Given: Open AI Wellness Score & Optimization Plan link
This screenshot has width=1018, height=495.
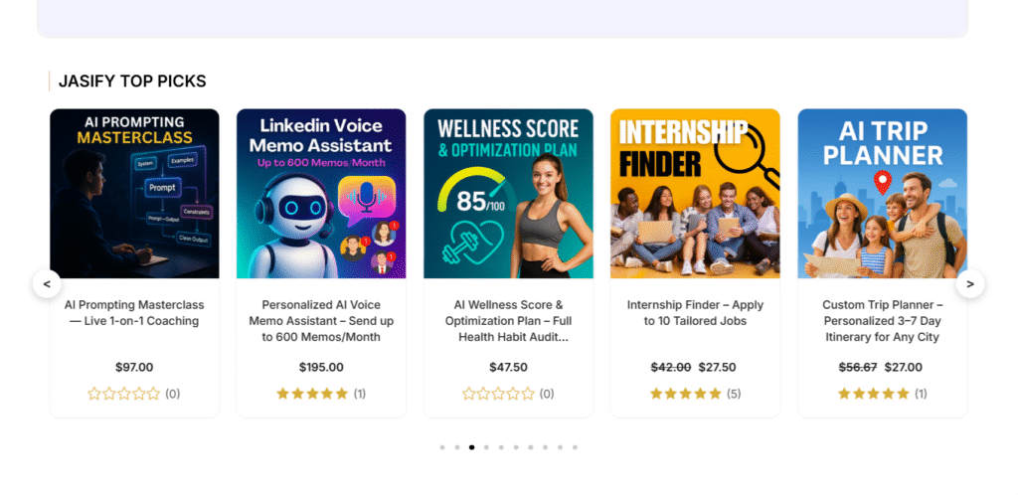Looking at the screenshot, I should 508,320.
